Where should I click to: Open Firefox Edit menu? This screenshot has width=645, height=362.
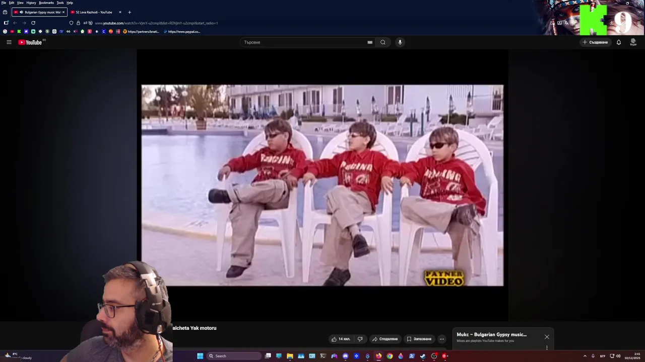click(12, 3)
